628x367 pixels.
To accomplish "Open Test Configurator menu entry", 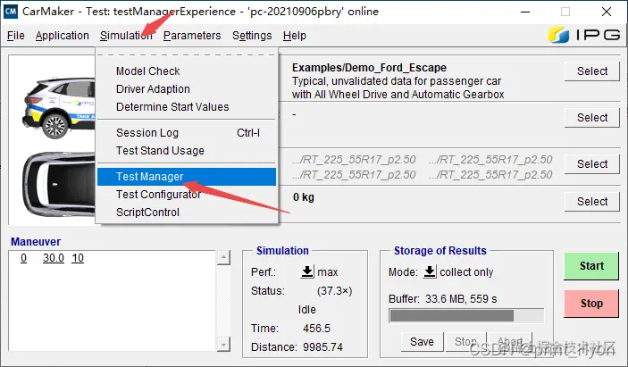I will pos(187,194).
